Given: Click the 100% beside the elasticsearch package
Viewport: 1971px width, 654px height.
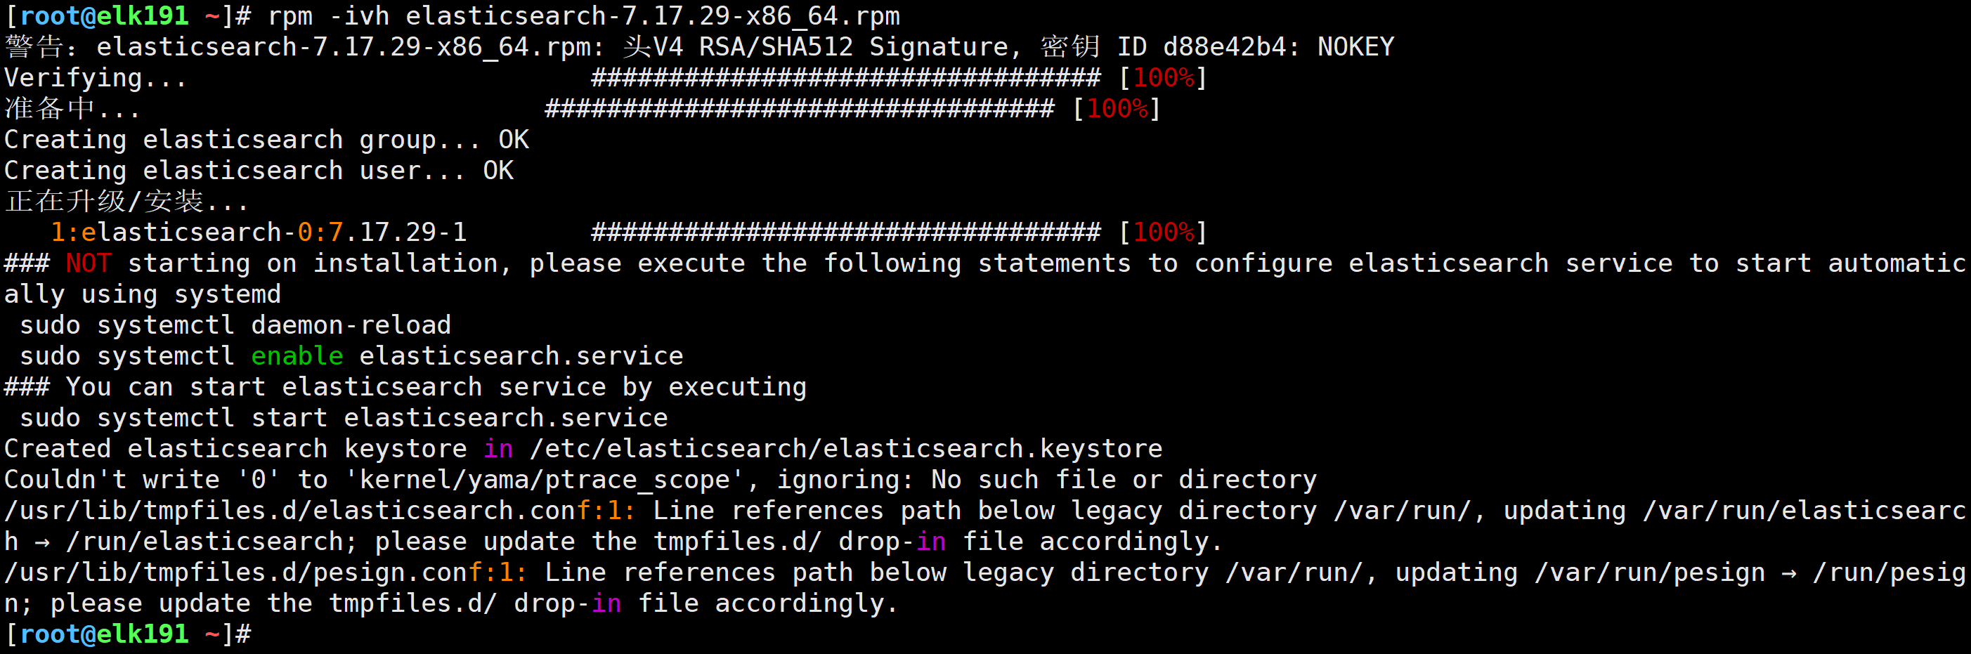Looking at the screenshot, I should click(x=1163, y=233).
